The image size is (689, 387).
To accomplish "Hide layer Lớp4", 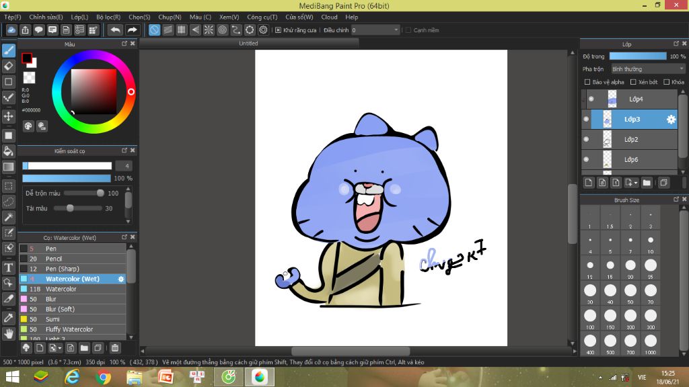I will click(x=591, y=99).
